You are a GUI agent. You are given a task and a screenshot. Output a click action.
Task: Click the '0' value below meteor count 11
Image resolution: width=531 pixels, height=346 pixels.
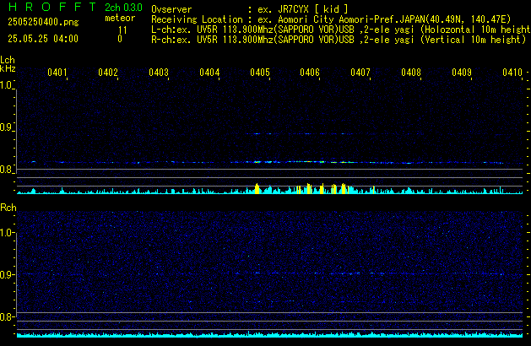coord(120,39)
